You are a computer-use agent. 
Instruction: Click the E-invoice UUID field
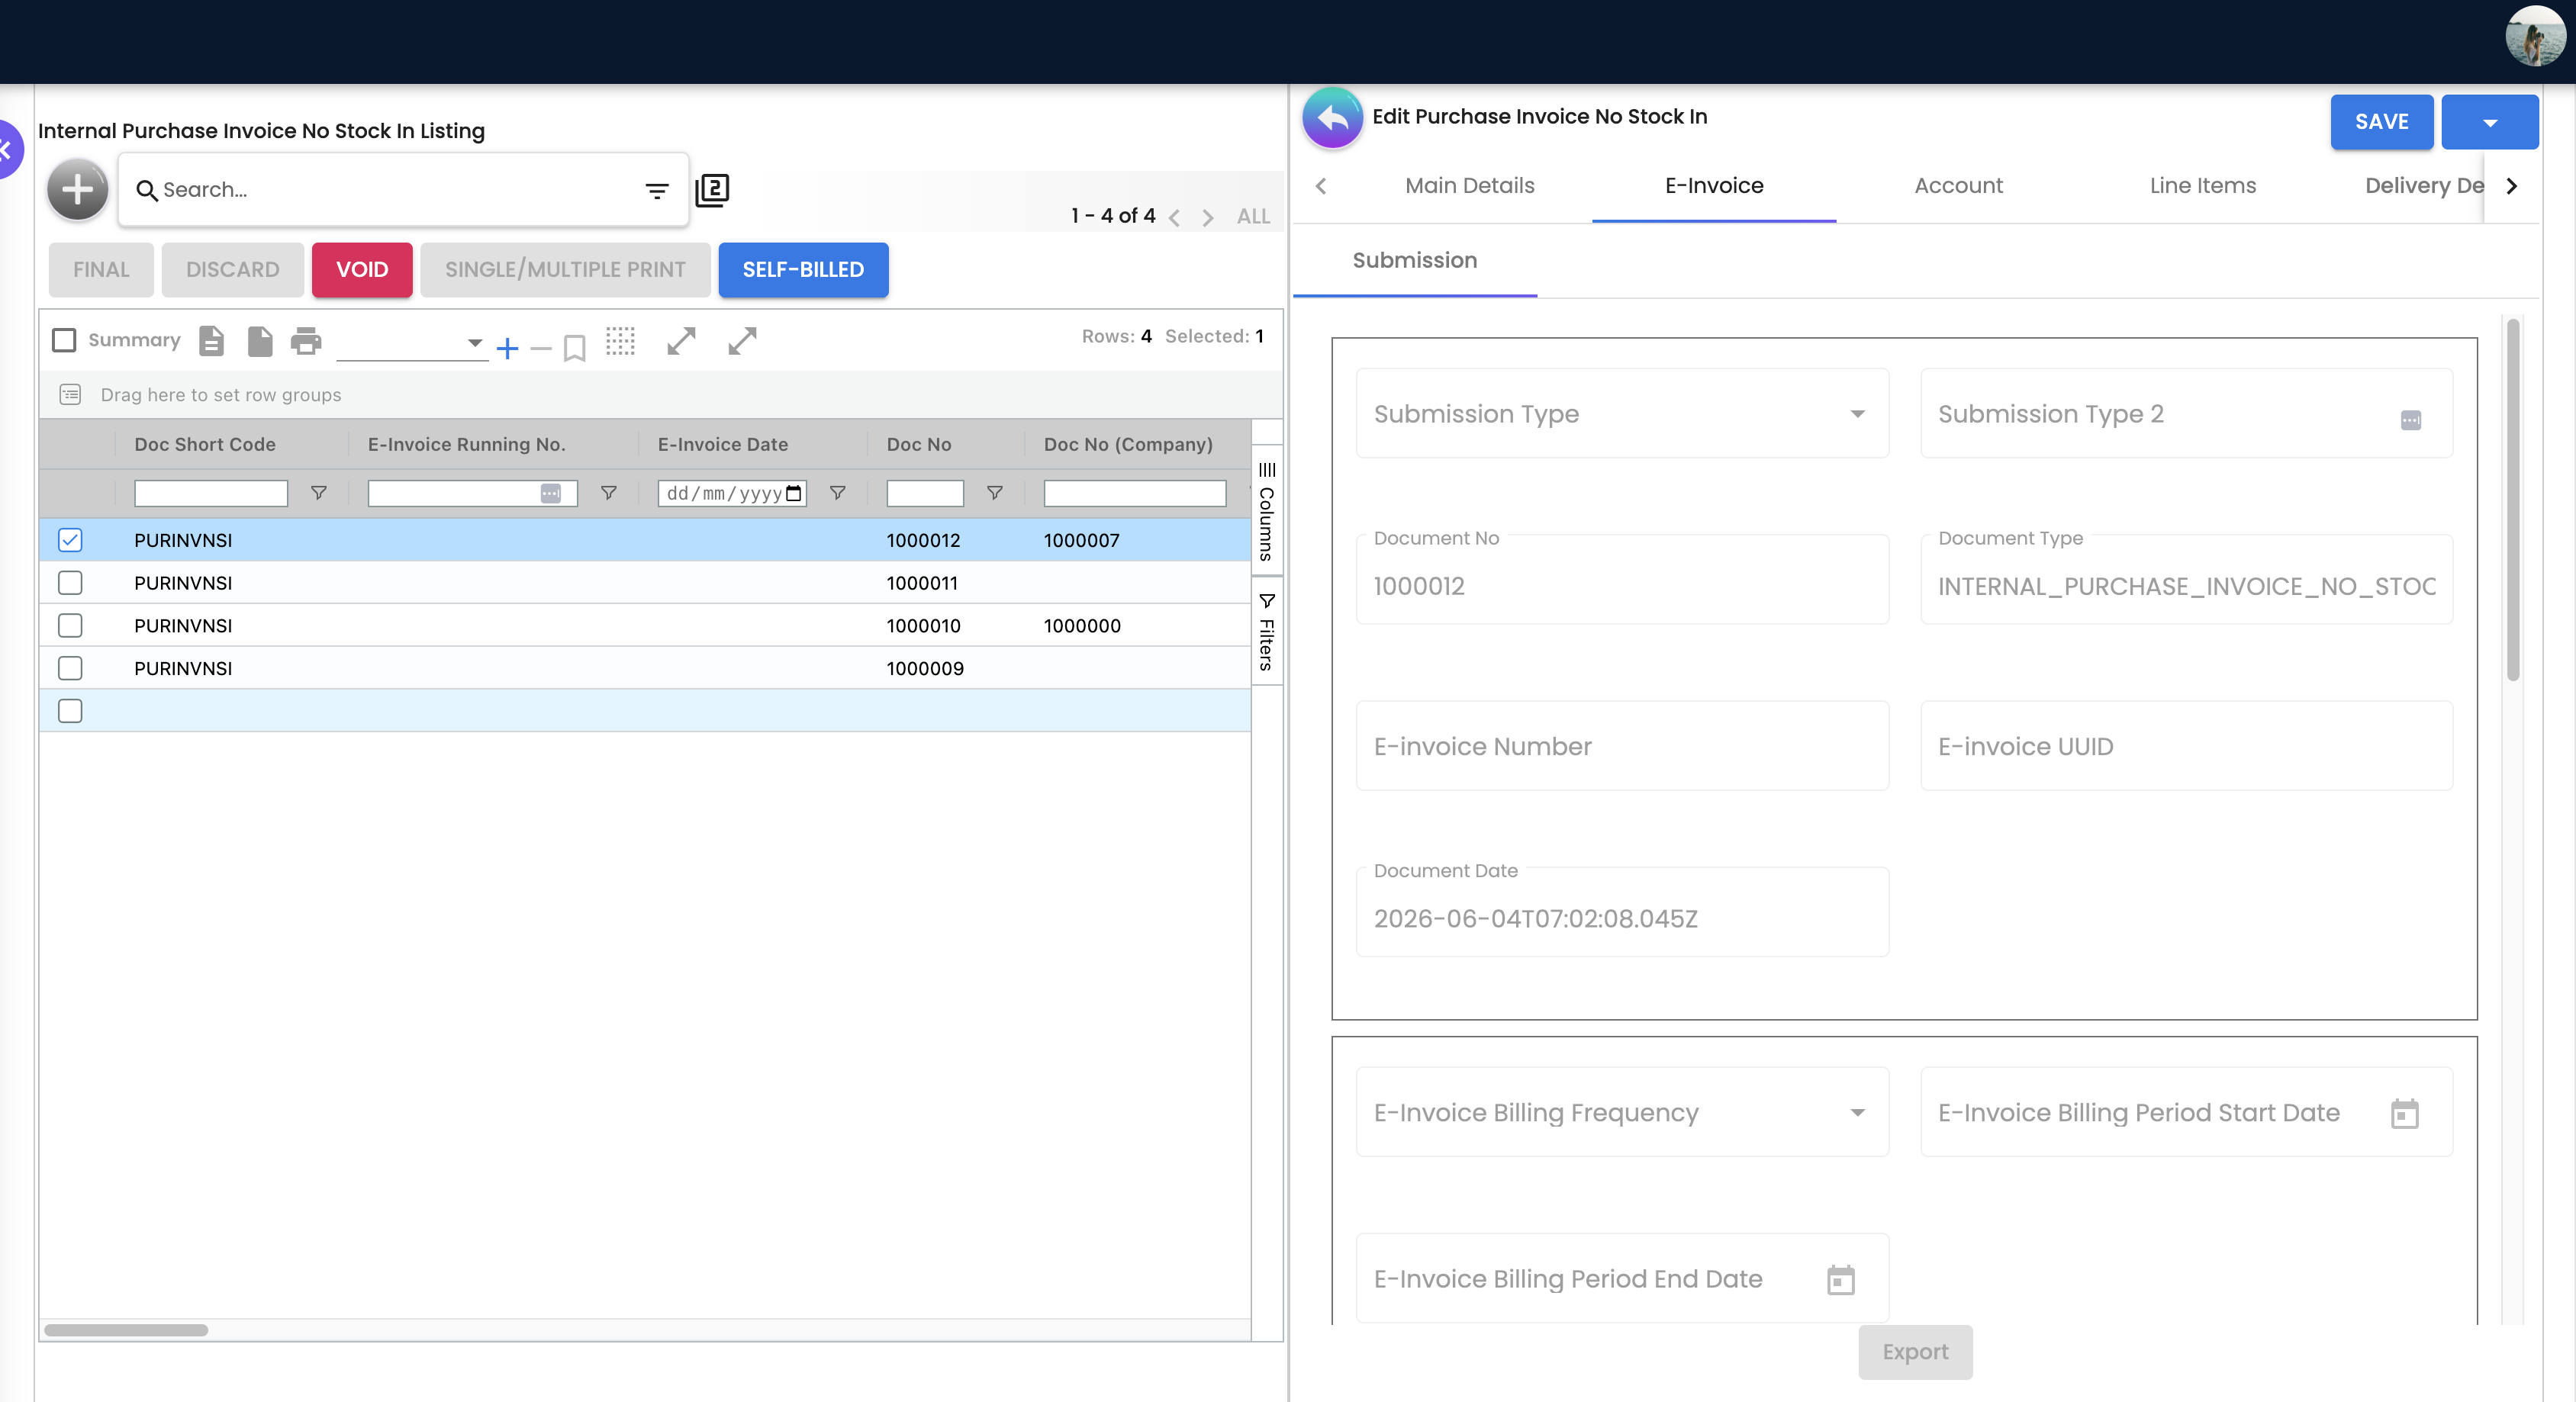click(2186, 746)
